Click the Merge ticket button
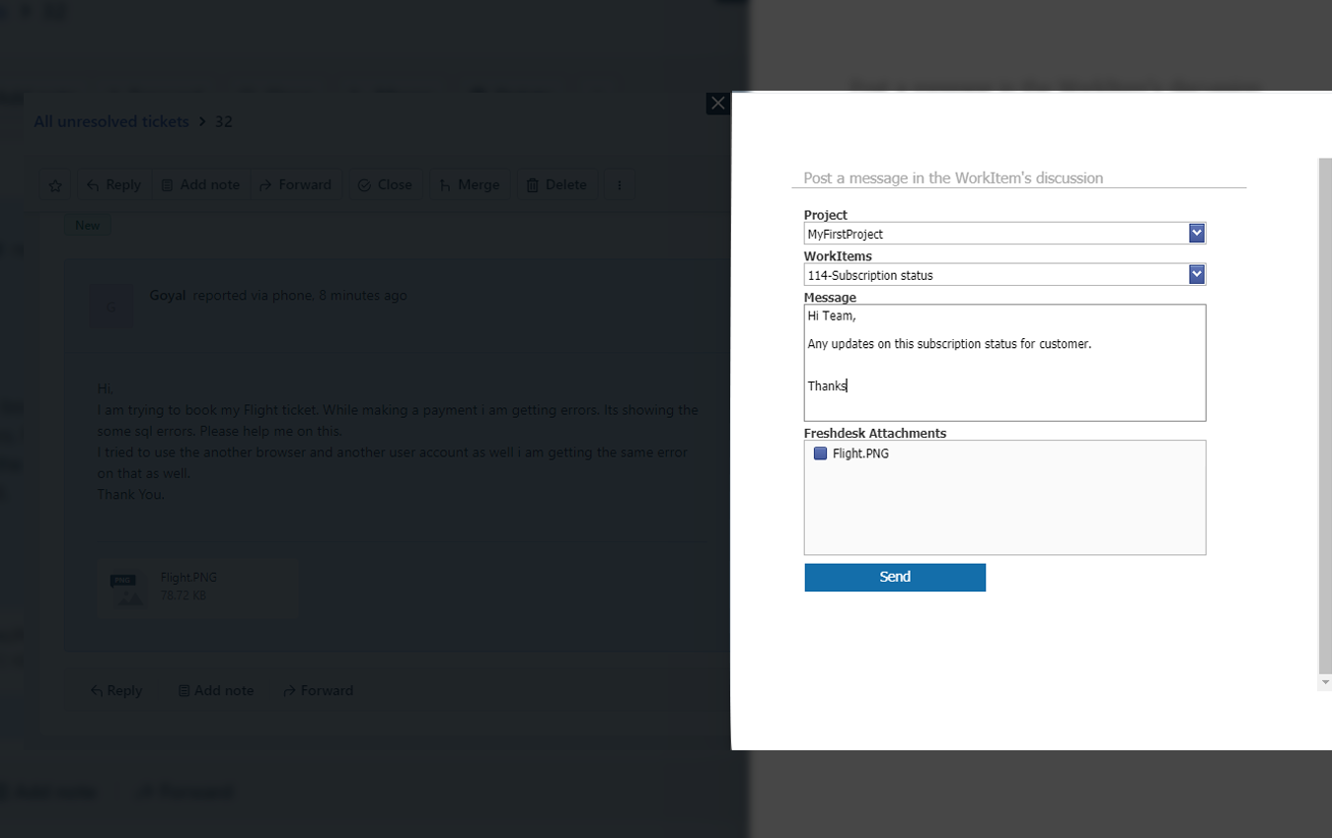Screen dimensions: 1332x838 469,184
